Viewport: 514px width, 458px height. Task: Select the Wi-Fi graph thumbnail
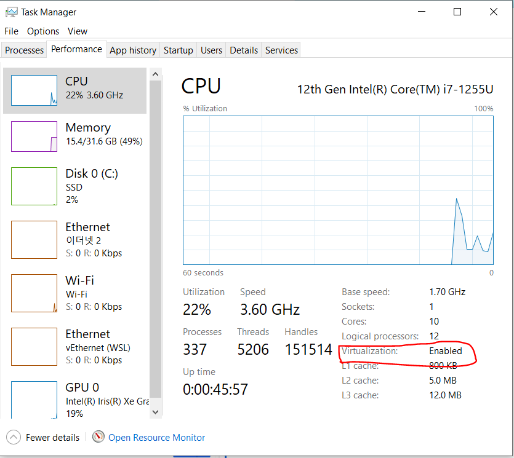34,293
